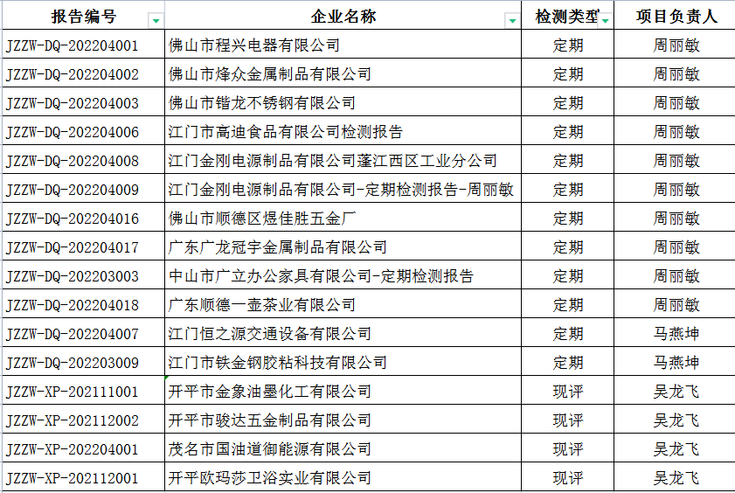The image size is (735, 493).
Task: Click 吴龙飞 in the 开平欧玛莎卫浴实业 row
Action: coord(676,478)
